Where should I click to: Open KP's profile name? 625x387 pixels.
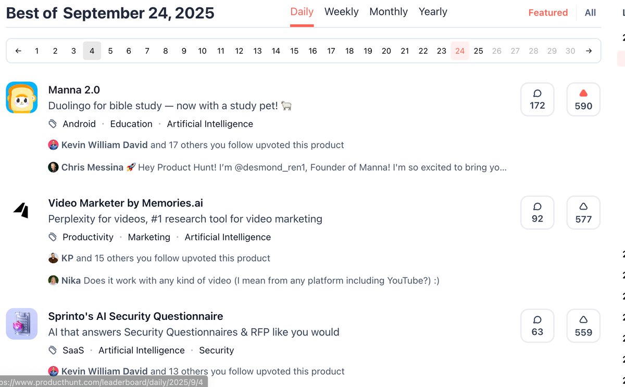pos(68,258)
